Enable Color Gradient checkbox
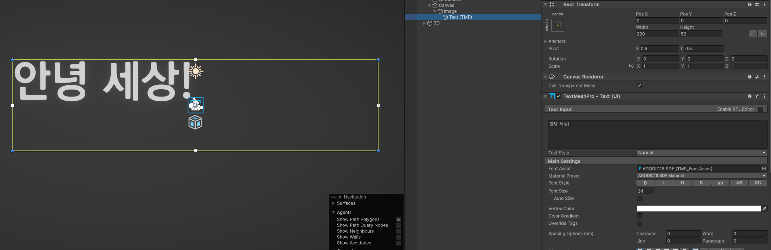Viewport: 771px width, 250px height. (639, 216)
